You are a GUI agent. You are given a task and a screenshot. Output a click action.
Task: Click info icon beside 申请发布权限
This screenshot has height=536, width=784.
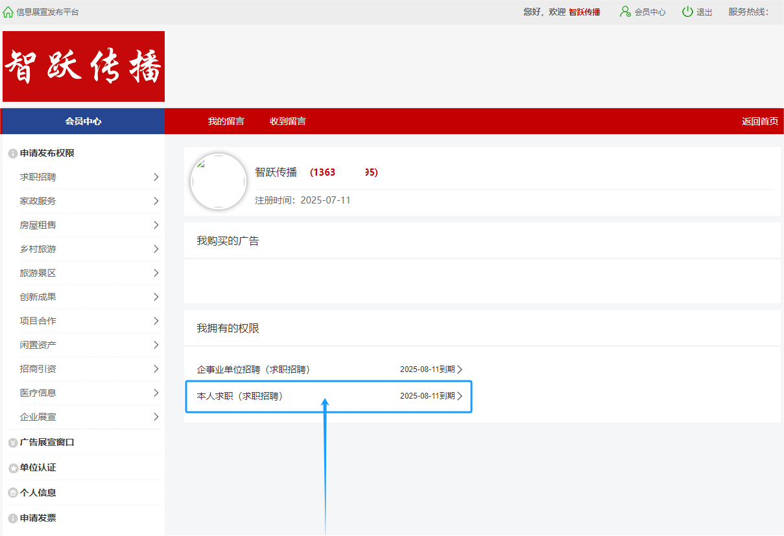click(12, 154)
